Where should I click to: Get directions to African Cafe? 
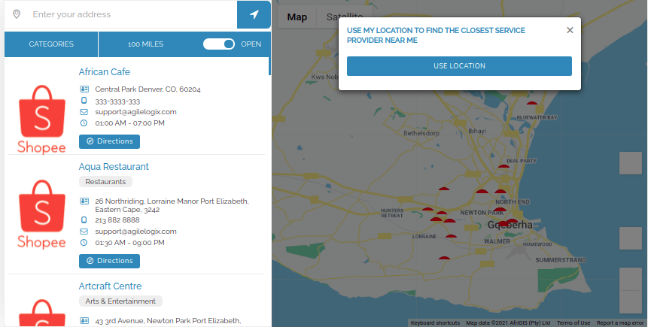[x=110, y=141]
